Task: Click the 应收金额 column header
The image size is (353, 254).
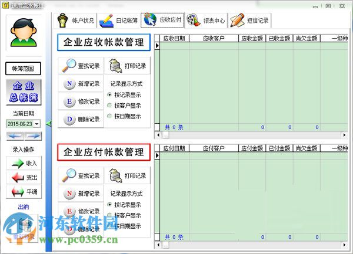Action: pos(252,38)
